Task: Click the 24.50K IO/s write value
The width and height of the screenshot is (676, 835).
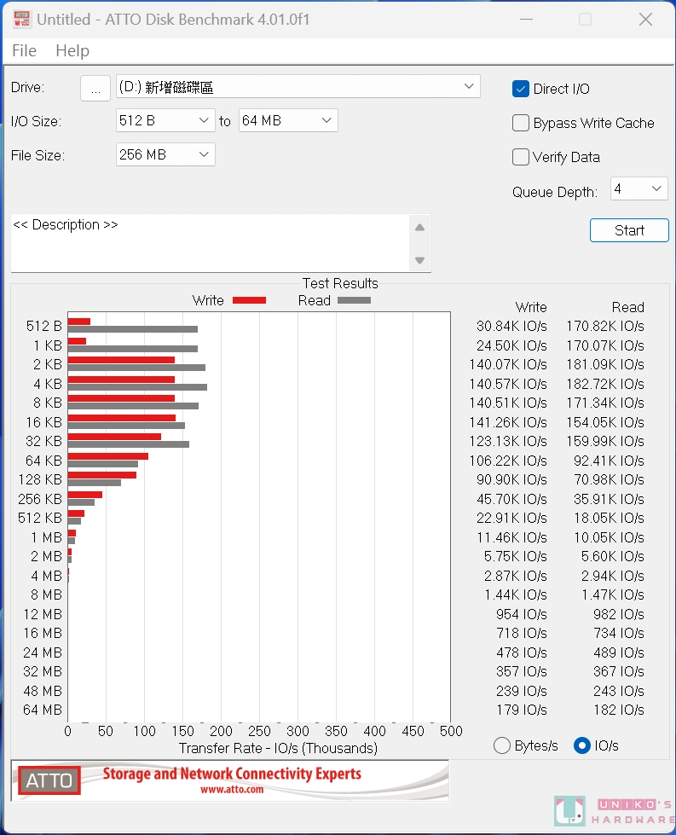Action: tap(511, 345)
